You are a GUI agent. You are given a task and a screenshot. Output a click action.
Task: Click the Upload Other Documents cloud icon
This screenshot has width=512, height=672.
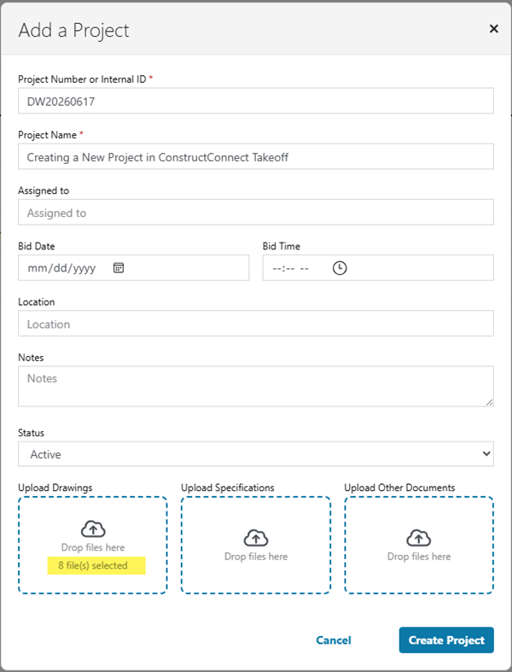pyautogui.click(x=419, y=538)
